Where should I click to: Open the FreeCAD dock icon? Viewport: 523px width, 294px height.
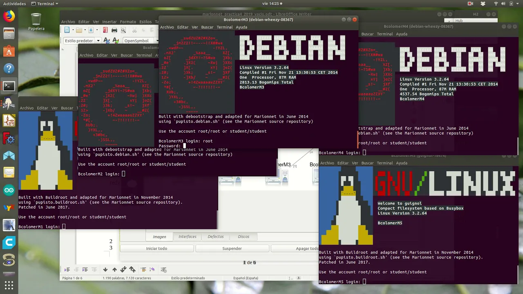9,138
